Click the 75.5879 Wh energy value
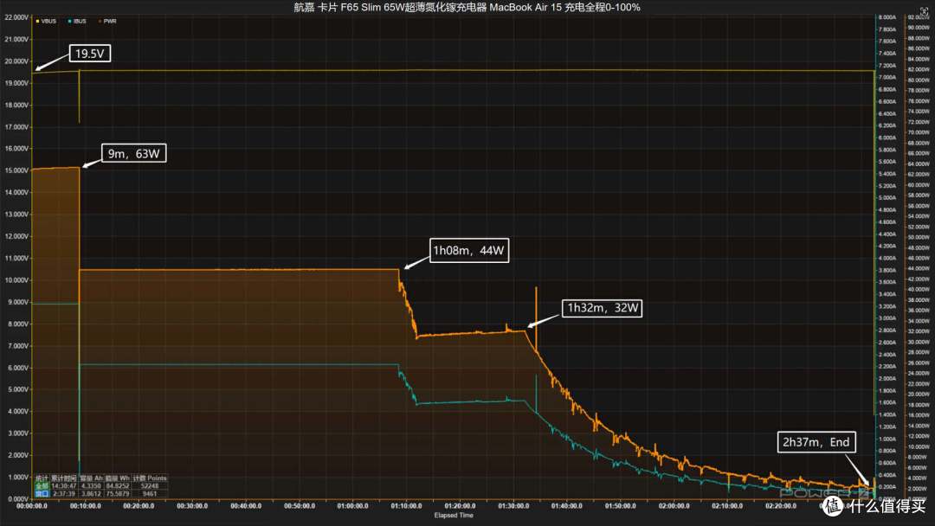The image size is (935, 526). click(118, 493)
